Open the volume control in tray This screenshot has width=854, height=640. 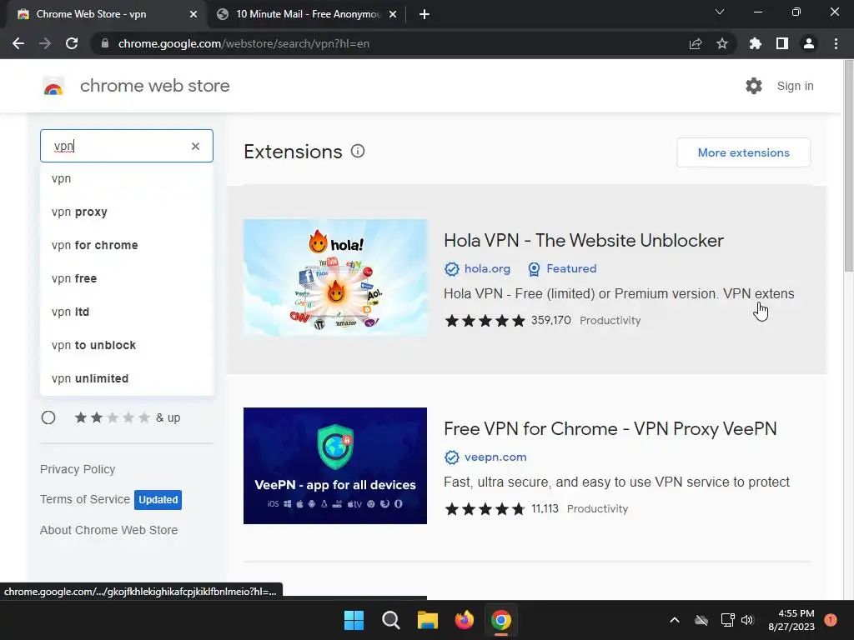coord(747,620)
